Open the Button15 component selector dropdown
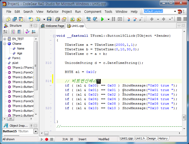Screen dimensions: 189x144 tap(36, 131)
